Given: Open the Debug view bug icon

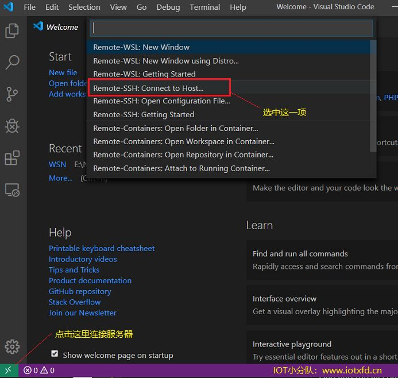Looking at the screenshot, I should tap(12, 126).
